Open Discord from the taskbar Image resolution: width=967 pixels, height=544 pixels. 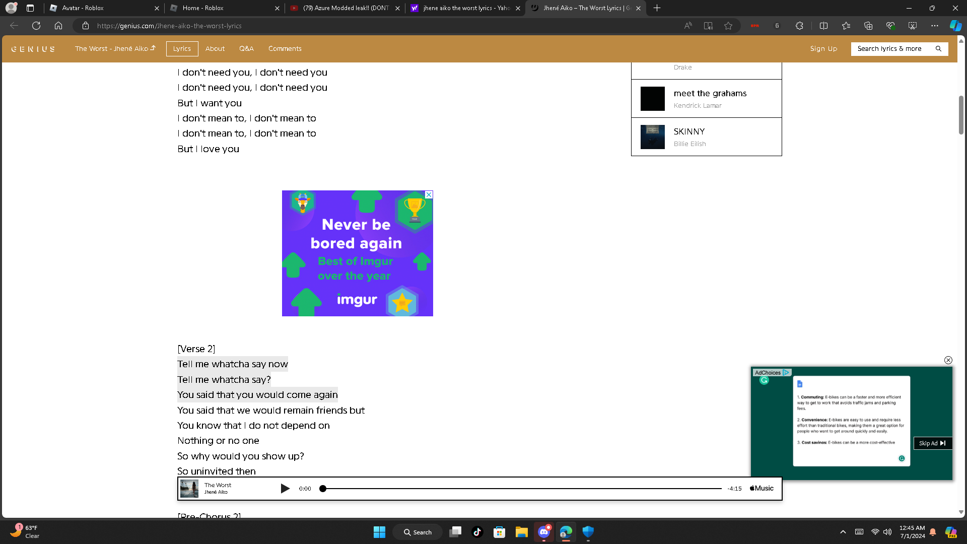[544, 532]
